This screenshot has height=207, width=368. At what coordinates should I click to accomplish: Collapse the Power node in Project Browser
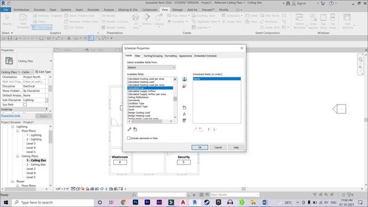pos(13,182)
